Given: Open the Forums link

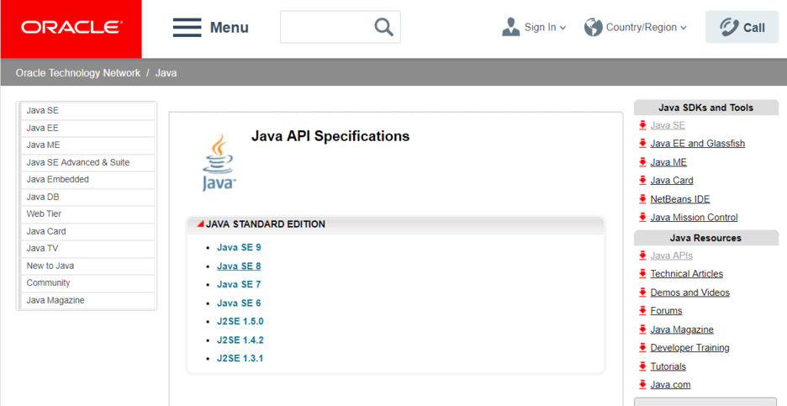Looking at the screenshot, I should click(x=666, y=311).
